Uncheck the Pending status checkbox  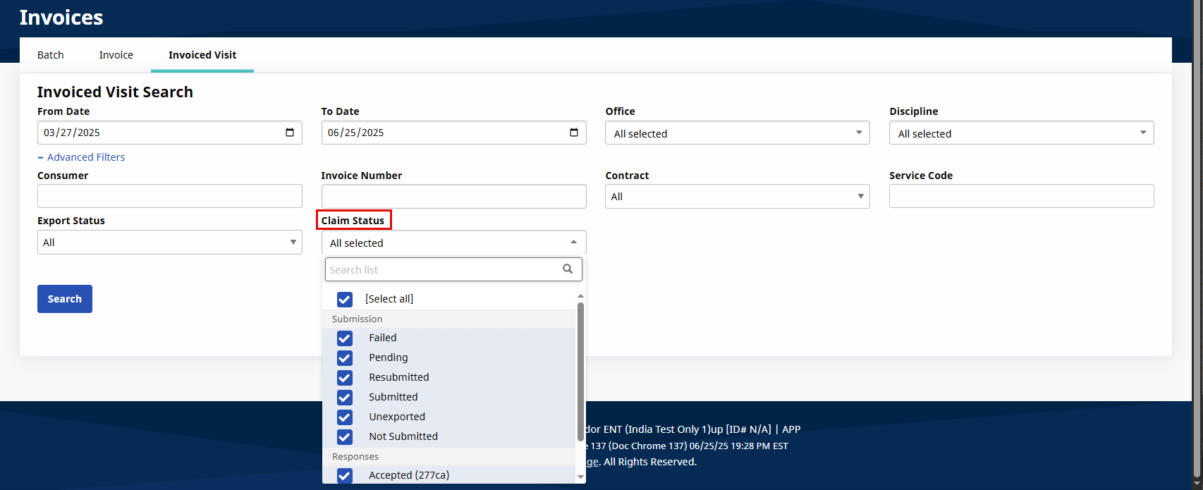pyautogui.click(x=345, y=358)
